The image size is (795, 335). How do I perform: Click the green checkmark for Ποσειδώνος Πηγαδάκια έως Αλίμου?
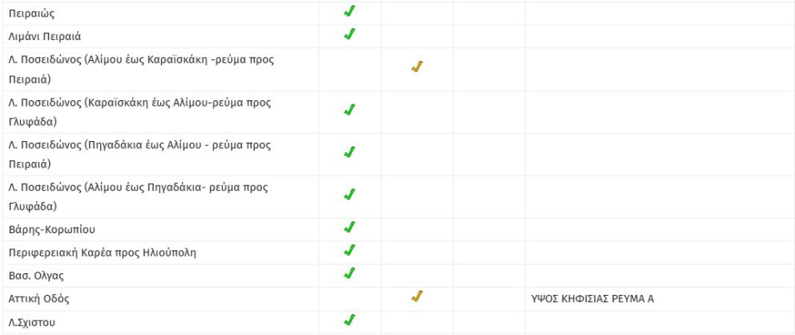349,152
